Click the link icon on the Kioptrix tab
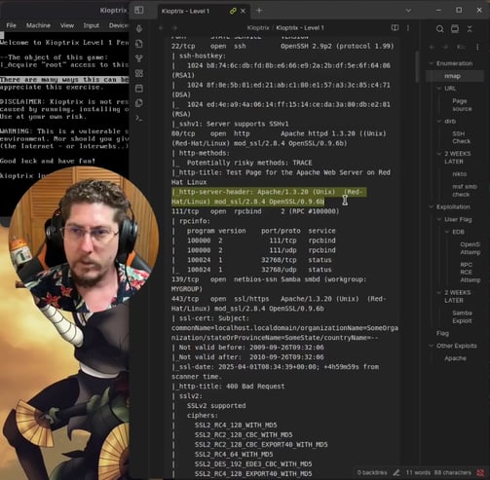The height and width of the screenshot is (480, 490). pyautogui.click(x=233, y=11)
